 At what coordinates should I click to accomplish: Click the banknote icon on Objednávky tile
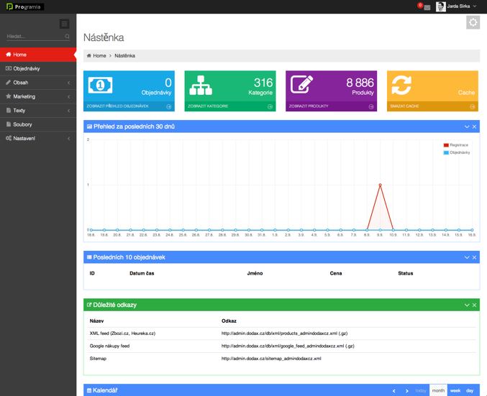click(x=100, y=85)
